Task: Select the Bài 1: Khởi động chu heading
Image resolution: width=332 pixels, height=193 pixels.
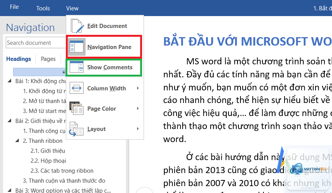Action: (x=41, y=81)
